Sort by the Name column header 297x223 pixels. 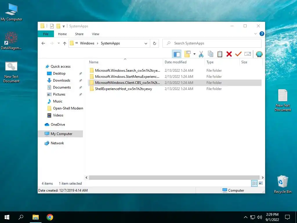click(94, 62)
